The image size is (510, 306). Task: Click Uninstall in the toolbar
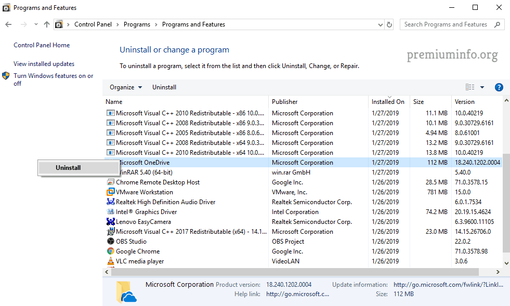tap(164, 87)
